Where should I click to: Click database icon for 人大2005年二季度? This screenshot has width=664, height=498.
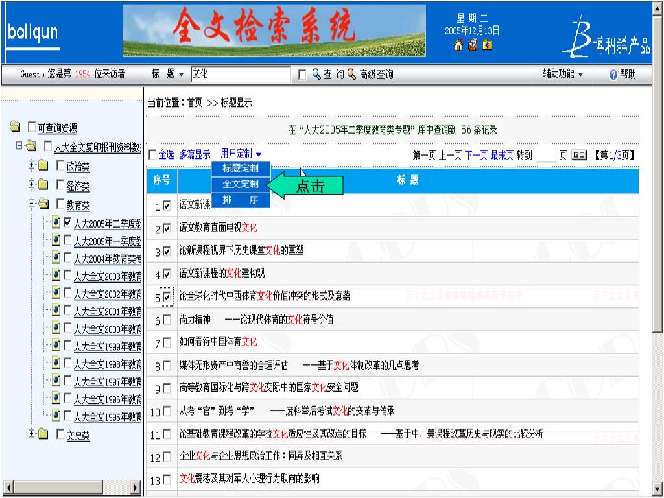click(x=56, y=222)
